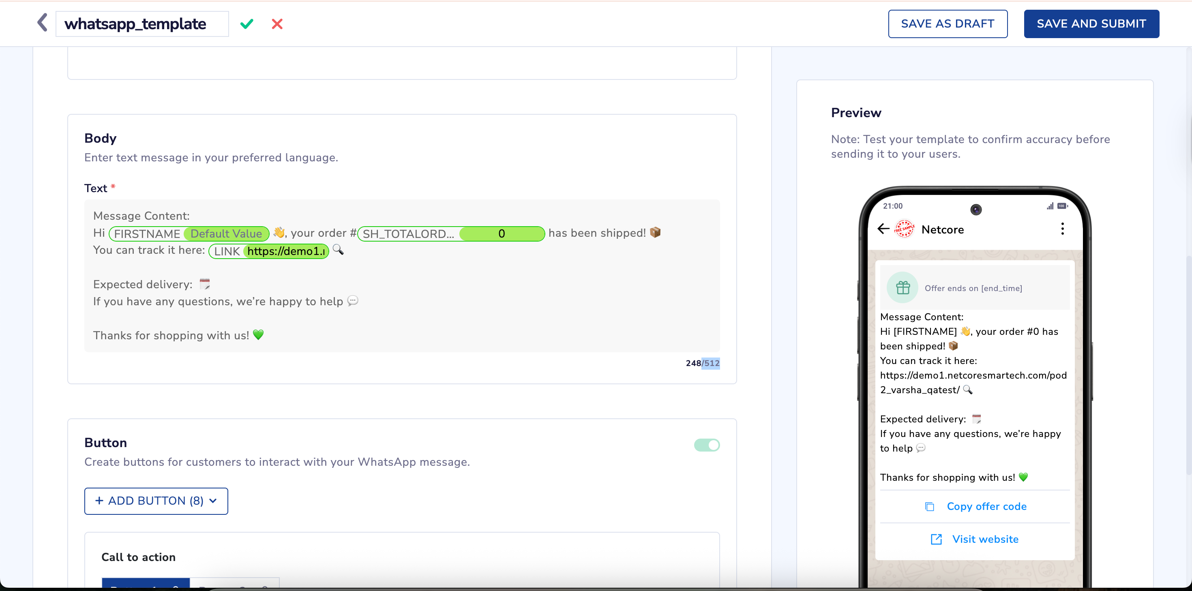Open the LINK placeholder chip
1192x591 pixels.
coord(268,251)
